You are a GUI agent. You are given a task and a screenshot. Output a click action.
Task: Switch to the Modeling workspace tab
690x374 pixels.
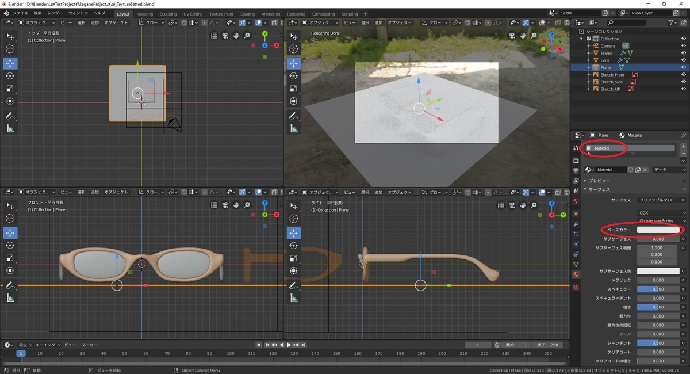pyautogui.click(x=145, y=14)
